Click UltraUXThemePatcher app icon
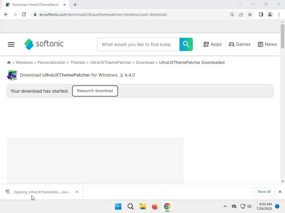Image resolution: width=285 pixels, height=213 pixels. 12,75
